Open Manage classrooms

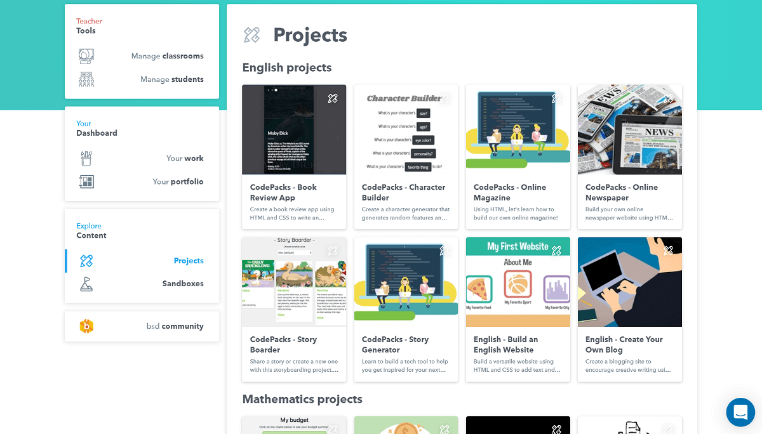pyautogui.click(x=168, y=56)
